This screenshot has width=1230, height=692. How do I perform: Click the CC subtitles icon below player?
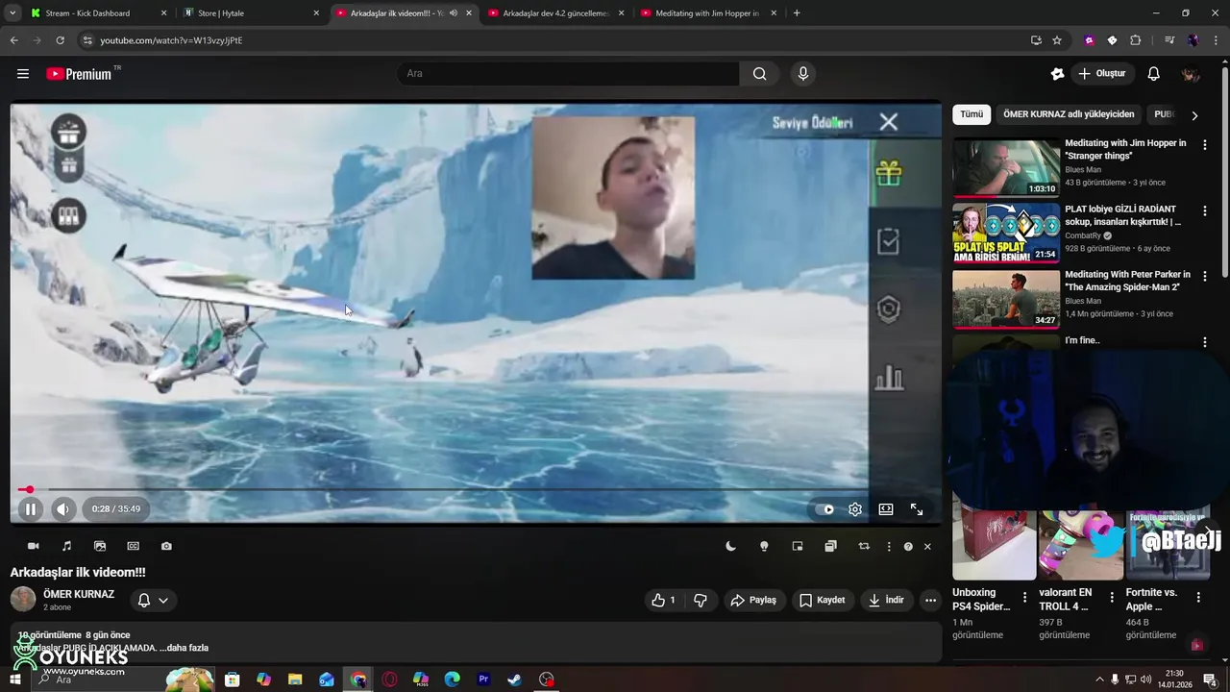point(134,546)
